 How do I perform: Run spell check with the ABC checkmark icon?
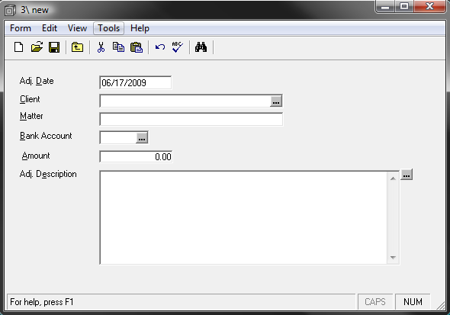(x=178, y=47)
